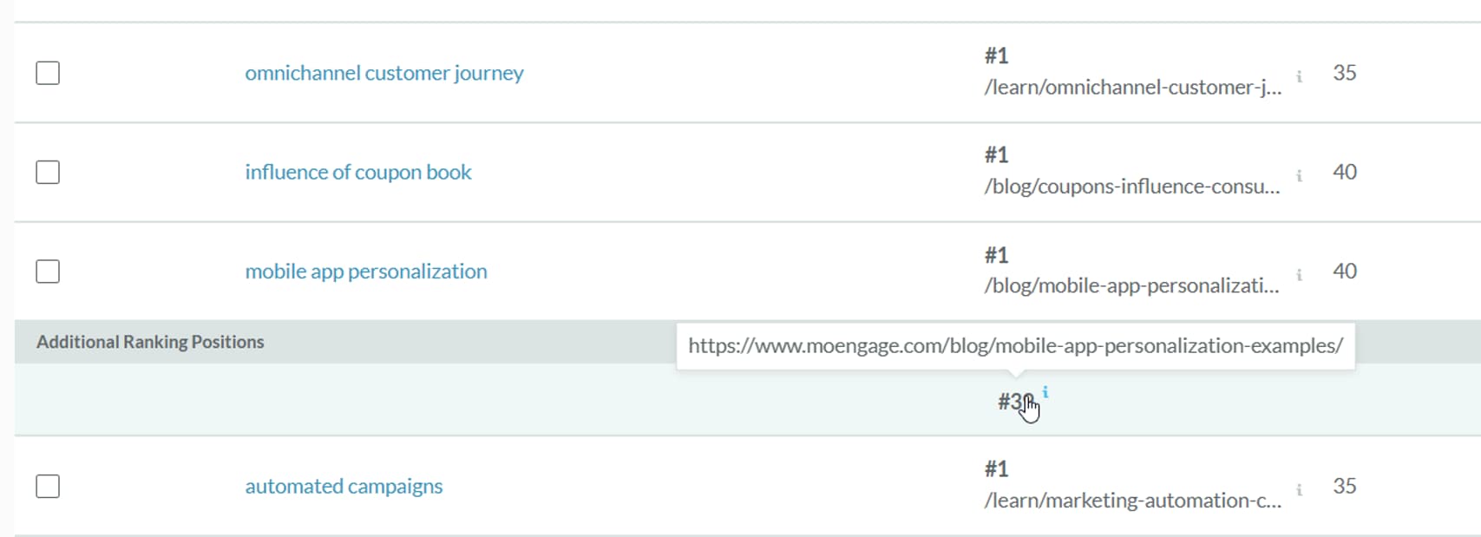Open the influence of coupon book keyword
This screenshot has width=1481, height=537.
tap(357, 172)
